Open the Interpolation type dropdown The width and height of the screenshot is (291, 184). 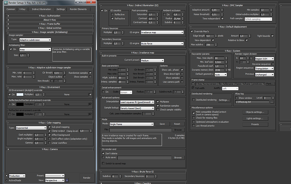137,102
